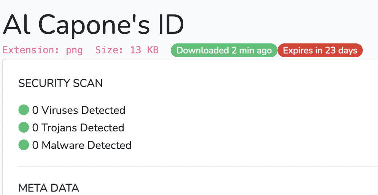
Task: Click the Size: 13 KB label
Action: coord(127,50)
